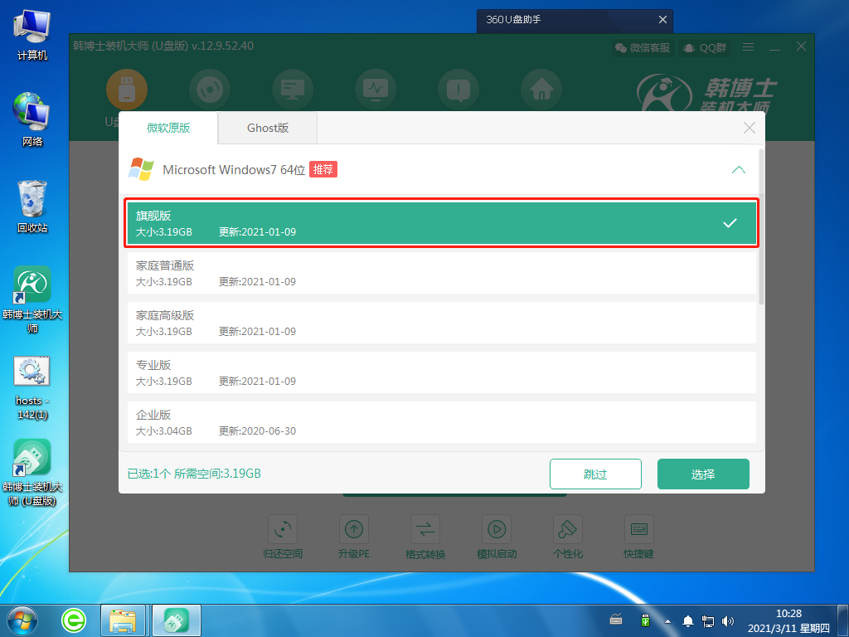Launch the 模拟启动 tool
The image size is (849, 637).
[497, 530]
